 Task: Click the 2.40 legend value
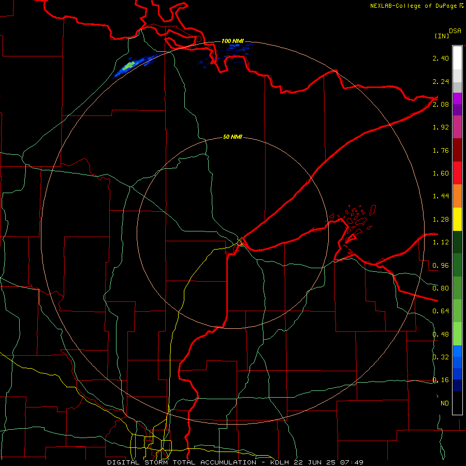[441, 58]
